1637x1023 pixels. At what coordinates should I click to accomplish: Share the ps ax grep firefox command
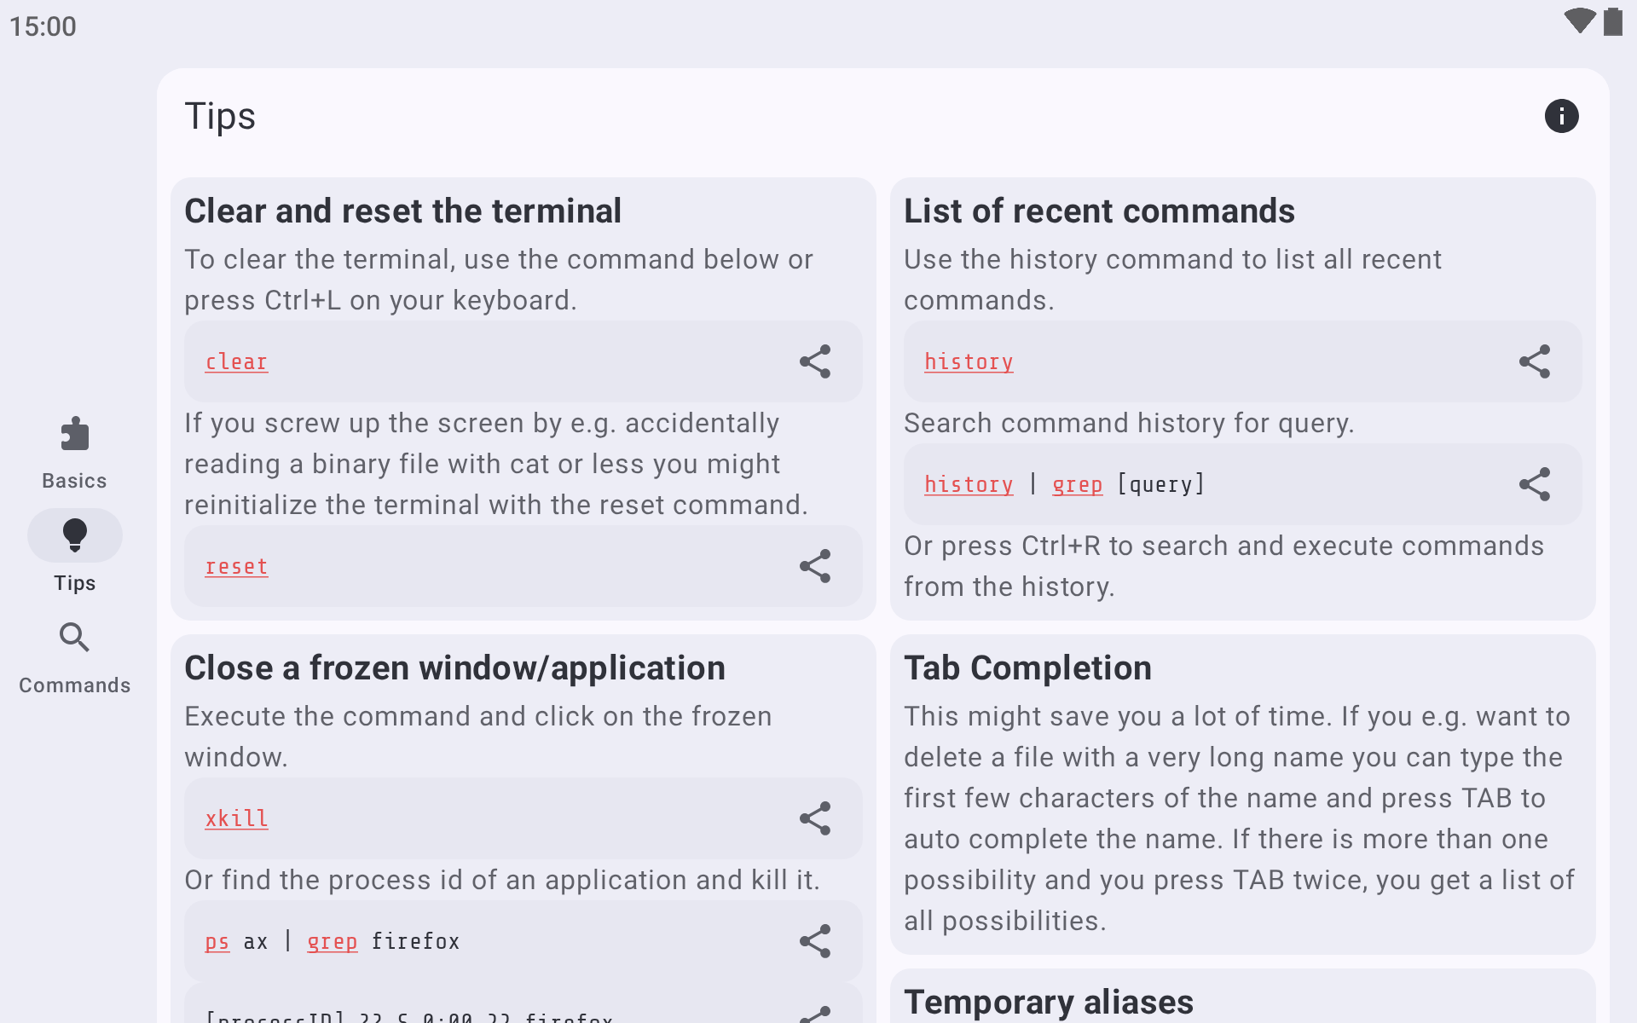(x=815, y=941)
